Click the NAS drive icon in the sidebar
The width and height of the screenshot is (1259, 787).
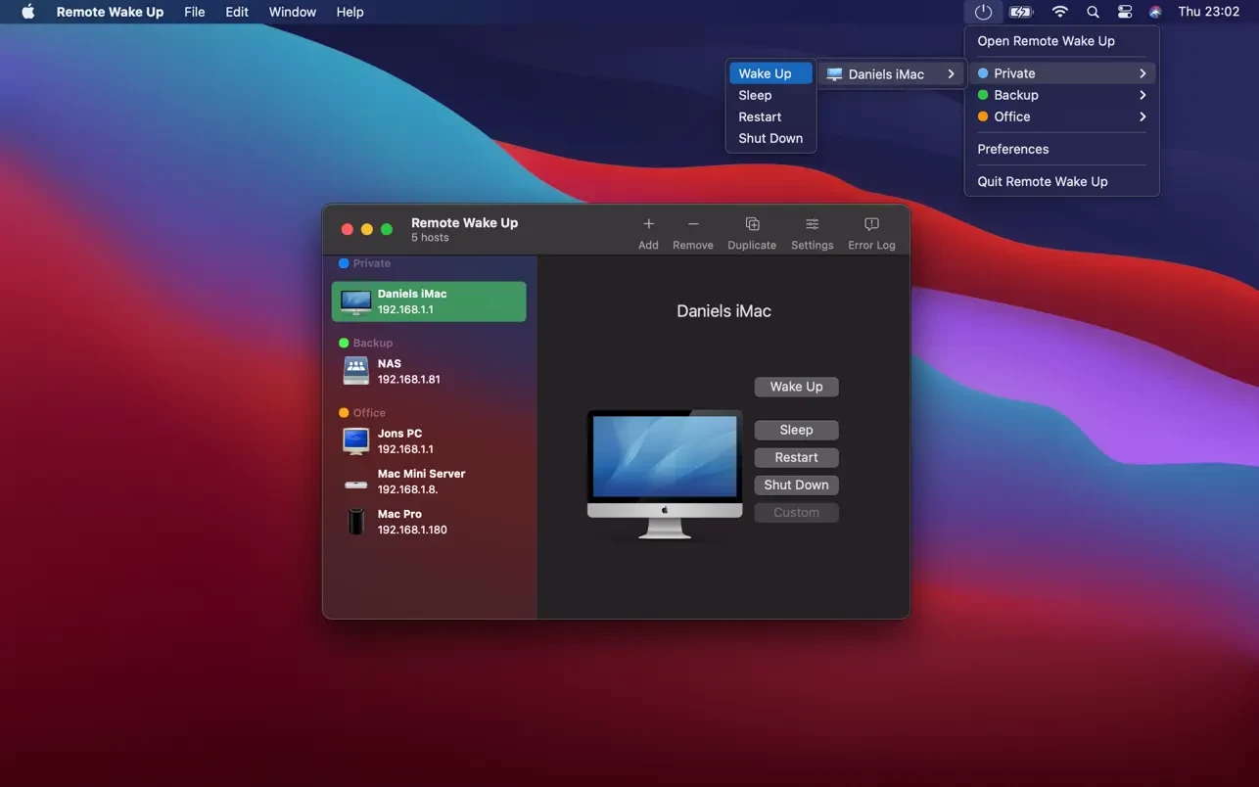click(354, 370)
